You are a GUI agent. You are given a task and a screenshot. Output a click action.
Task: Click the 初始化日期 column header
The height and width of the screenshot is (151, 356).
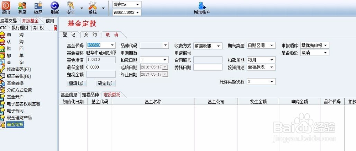tap(73, 102)
